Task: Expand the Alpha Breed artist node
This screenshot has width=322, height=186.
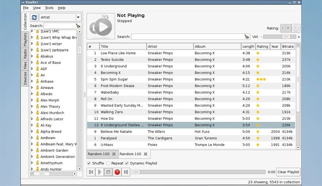Action: 32,131
